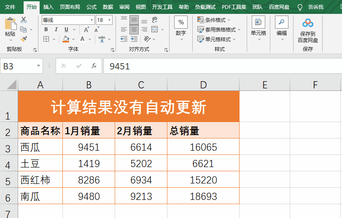Expand the font size 18 dropdown
The height and width of the screenshot is (218, 342).
(x=110, y=20)
